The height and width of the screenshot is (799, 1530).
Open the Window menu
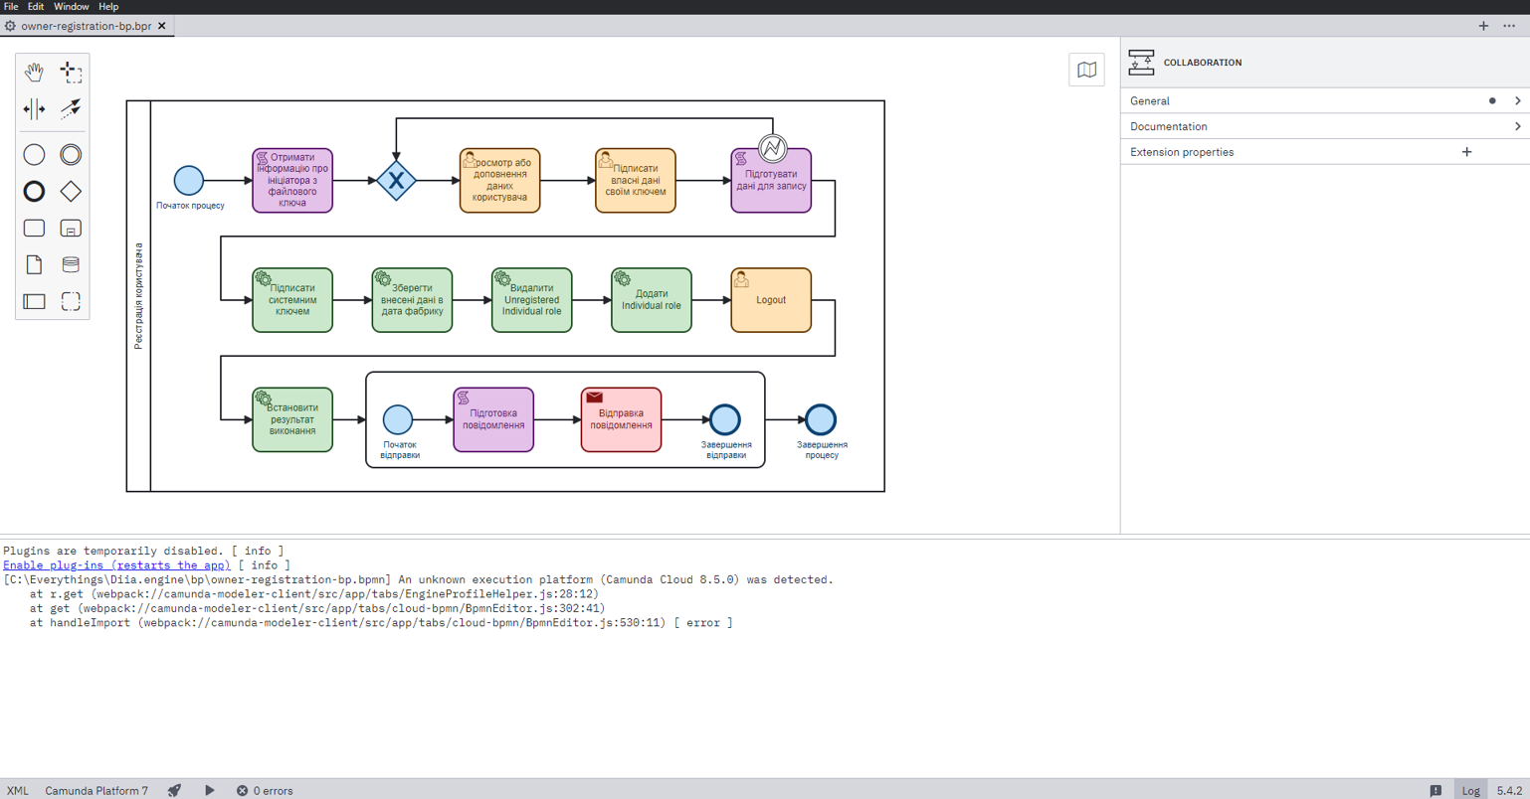click(x=71, y=7)
